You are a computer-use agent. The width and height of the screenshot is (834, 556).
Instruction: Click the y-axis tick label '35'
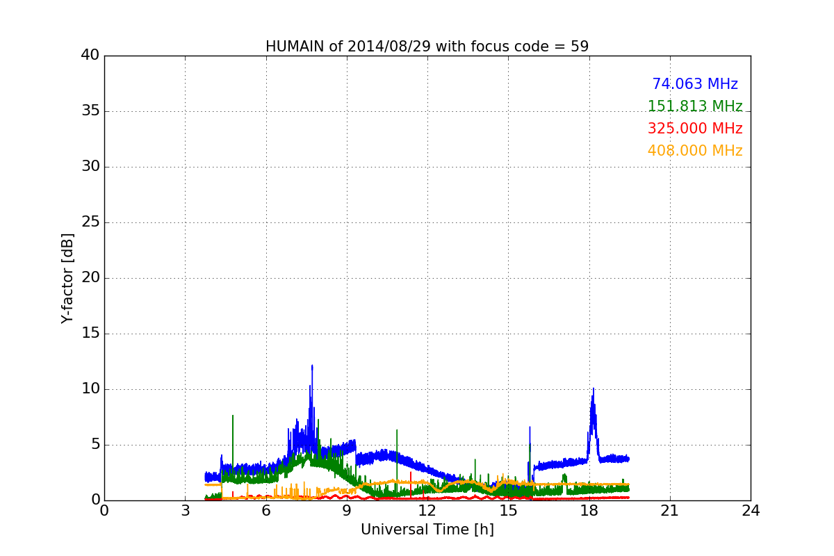(90, 111)
